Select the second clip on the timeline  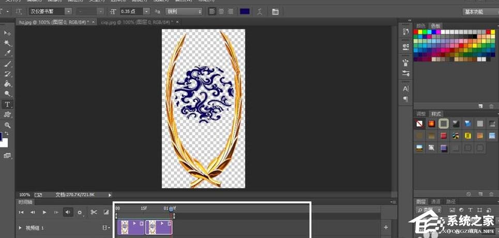click(x=159, y=227)
